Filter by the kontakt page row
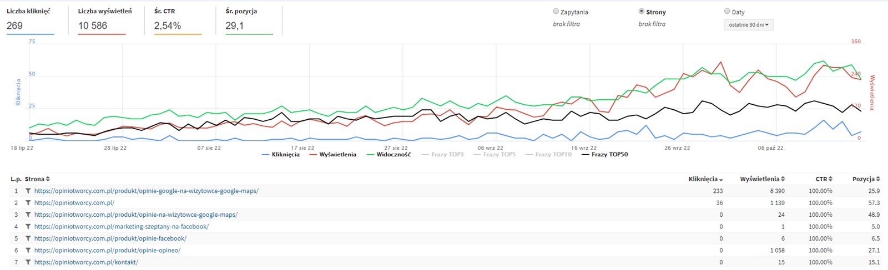Screen dimensions: 888x270 28,262
